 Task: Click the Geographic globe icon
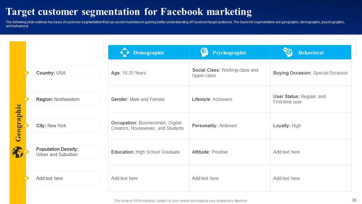coord(18,152)
